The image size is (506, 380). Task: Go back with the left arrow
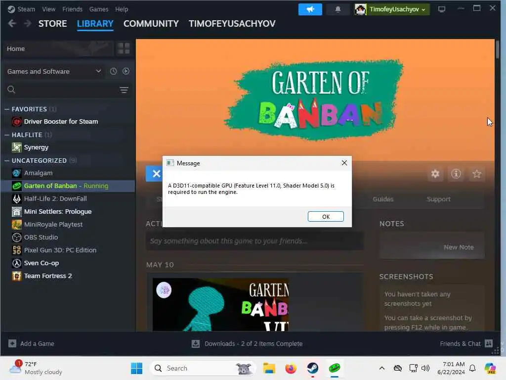coord(12,24)
